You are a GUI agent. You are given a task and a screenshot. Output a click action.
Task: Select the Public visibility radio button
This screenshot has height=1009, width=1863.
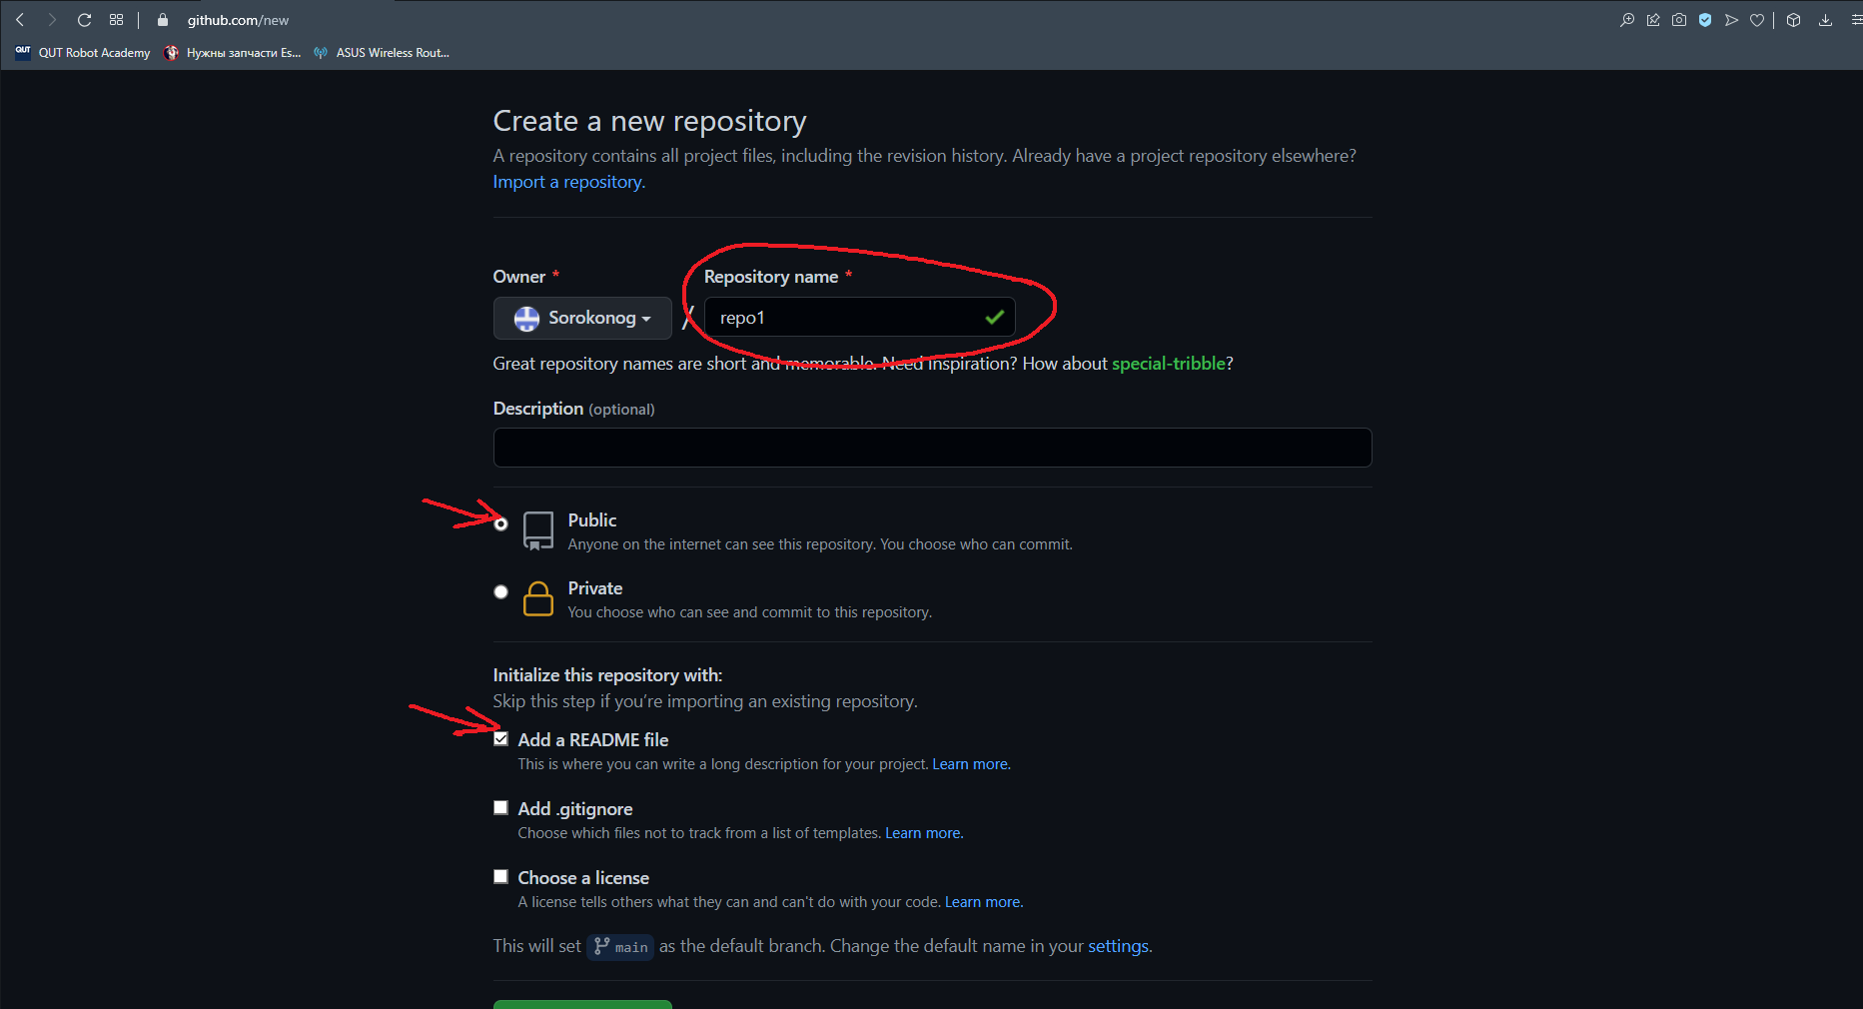(x=501, y=523)
